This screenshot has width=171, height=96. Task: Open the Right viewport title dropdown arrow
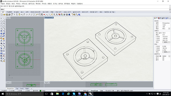click(x=49, y=83)
